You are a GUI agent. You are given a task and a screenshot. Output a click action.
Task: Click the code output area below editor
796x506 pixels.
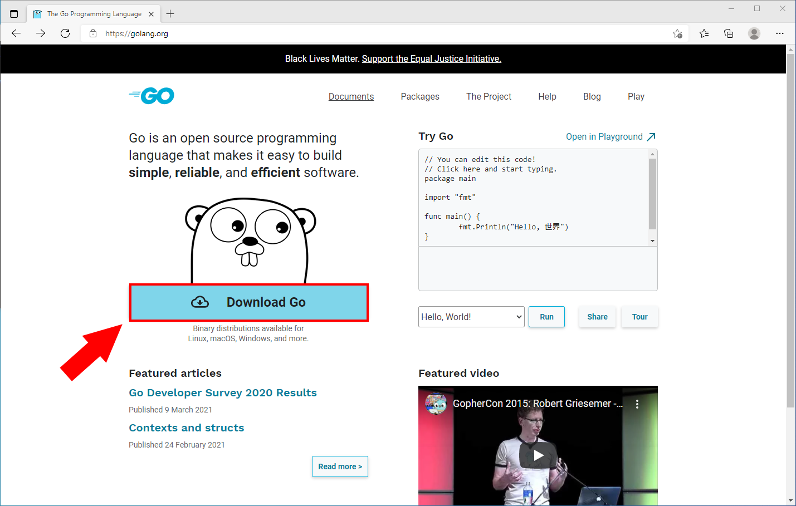[538, 268]
